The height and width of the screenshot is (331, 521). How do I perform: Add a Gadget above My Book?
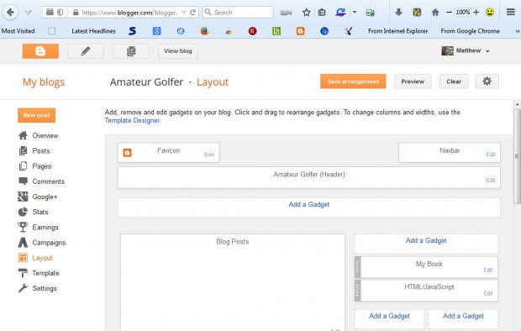[426, 240]
